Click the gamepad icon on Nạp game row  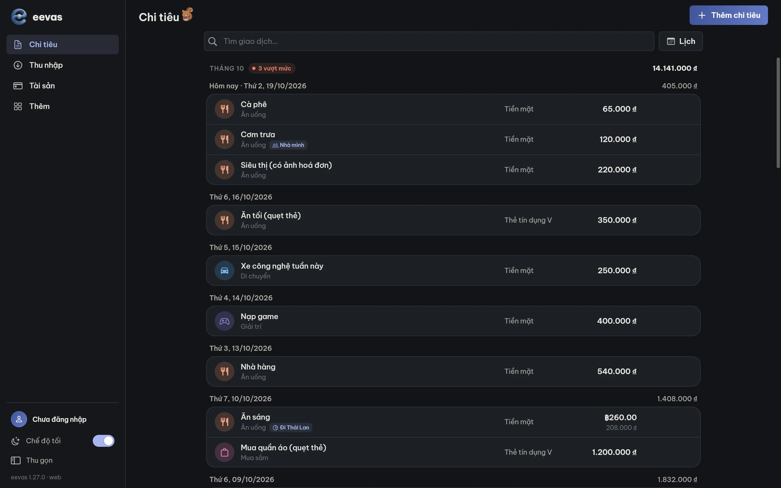tap(224, 321)
